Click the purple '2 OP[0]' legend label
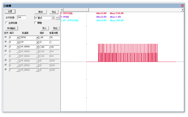The width and height of the screenshot is (188, 117). click(65, 17)
